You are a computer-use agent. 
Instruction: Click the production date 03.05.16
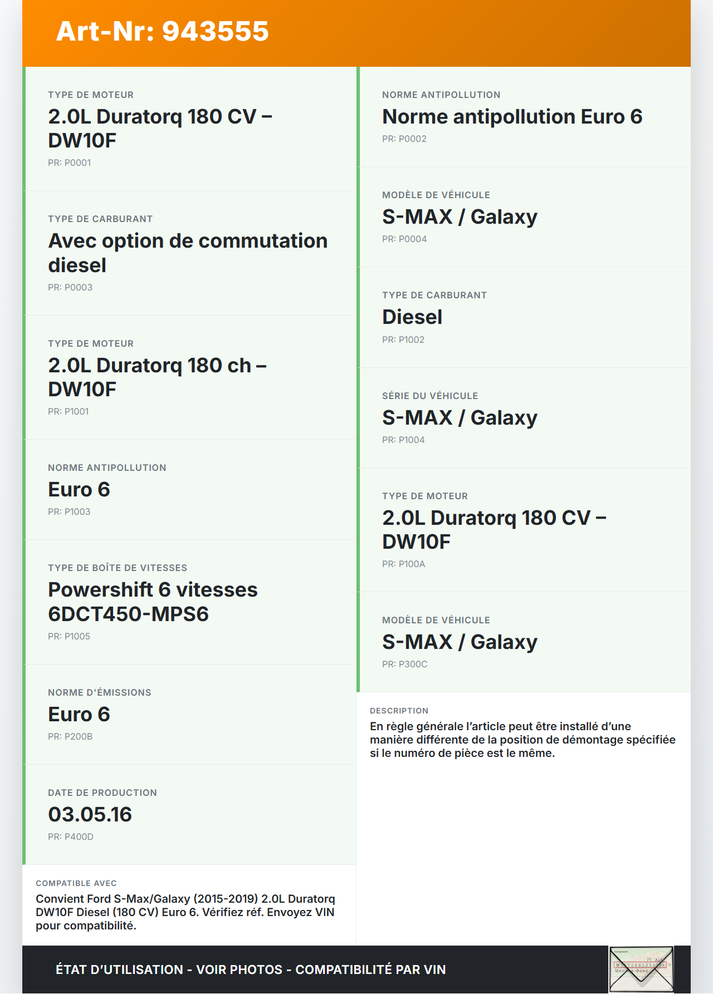point(90,814)
